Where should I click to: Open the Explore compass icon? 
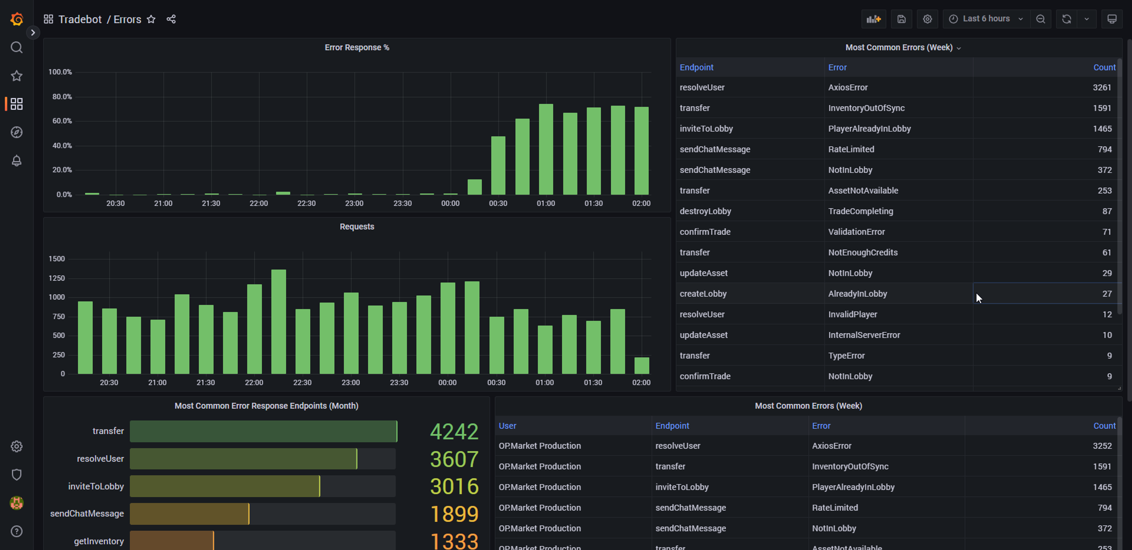coord(17,132)
